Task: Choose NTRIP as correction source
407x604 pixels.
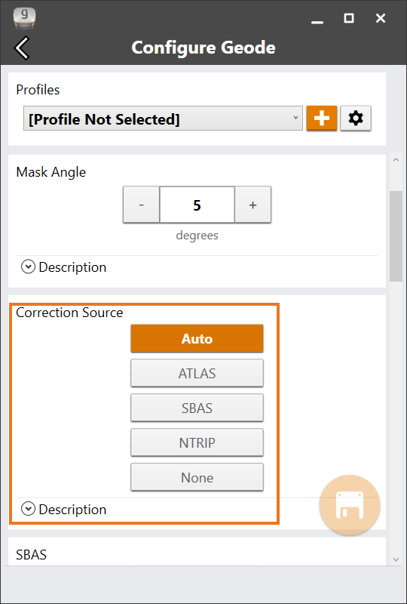Action: 197,442
